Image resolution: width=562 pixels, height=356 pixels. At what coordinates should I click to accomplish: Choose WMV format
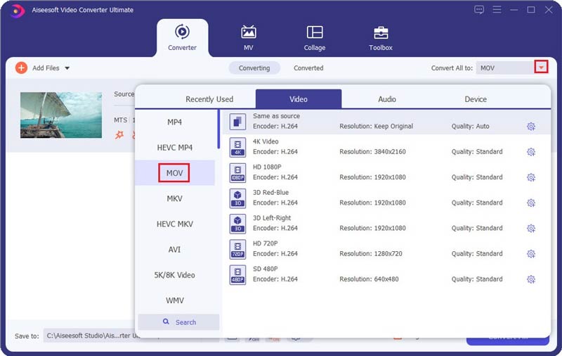click(174, 300)
